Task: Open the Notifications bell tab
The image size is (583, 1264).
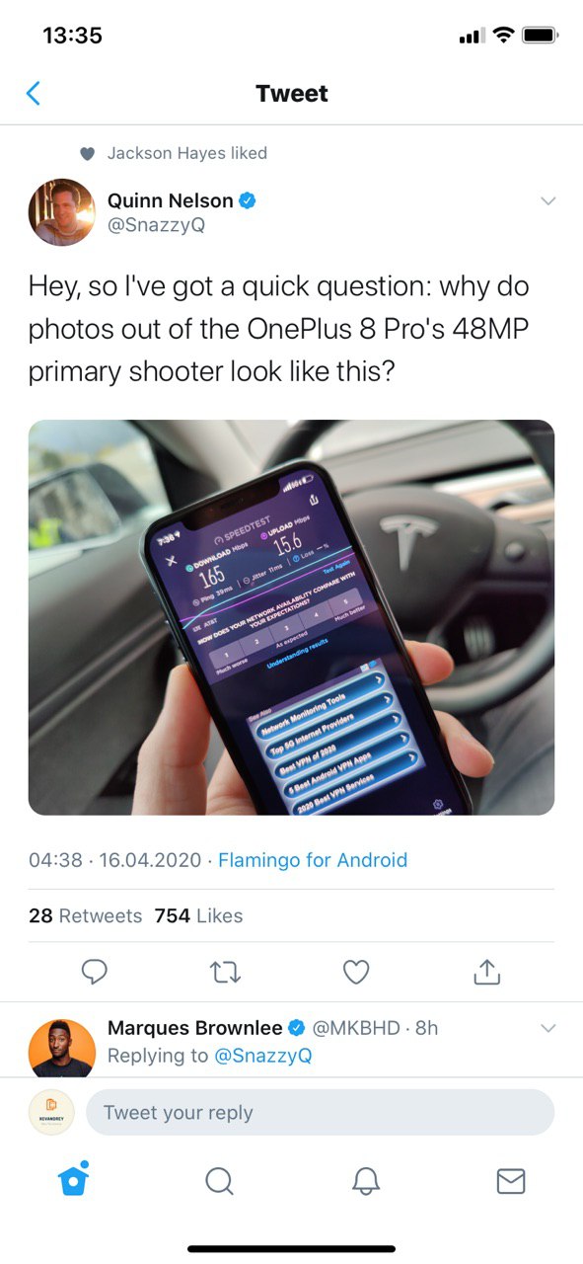Action: pyautogui.click(x=365, y=1181)
